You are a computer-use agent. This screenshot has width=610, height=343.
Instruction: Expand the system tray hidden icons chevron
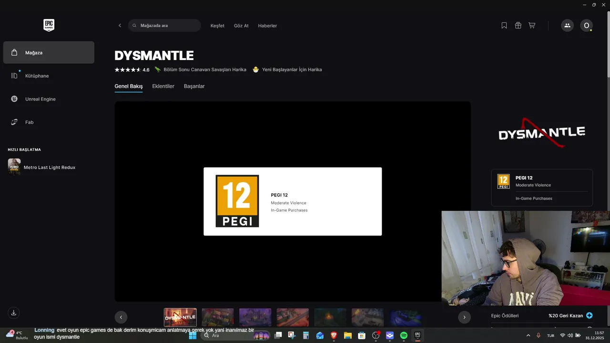(x=528, y=335)
